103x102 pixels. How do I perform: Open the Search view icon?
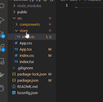[2, 6]
